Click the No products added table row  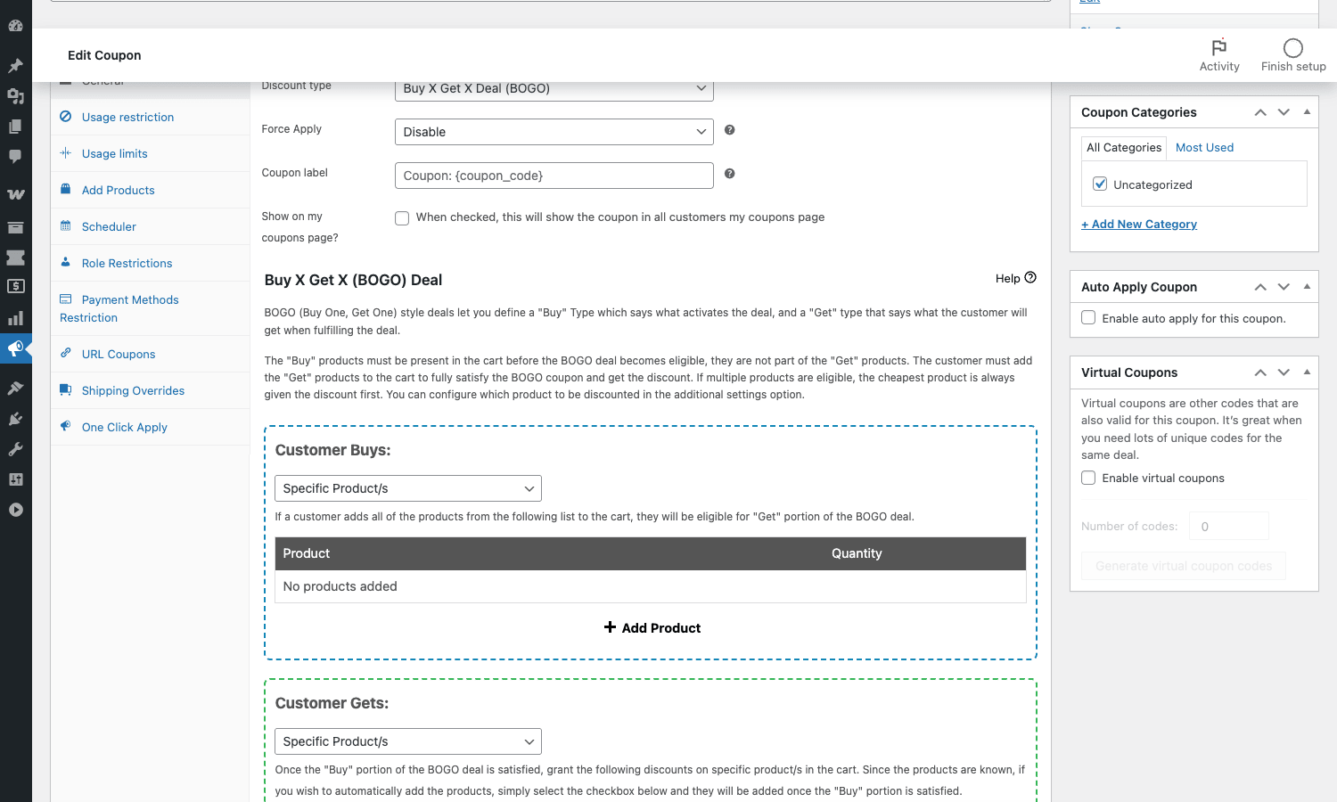[651, 586]
